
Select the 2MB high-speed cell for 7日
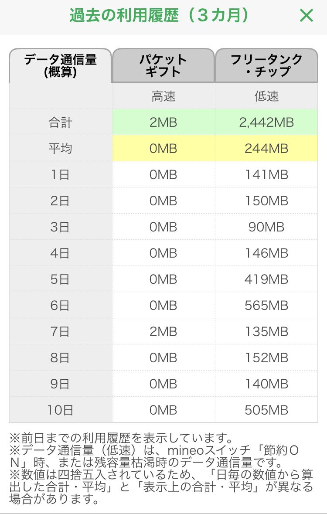pos(163,332)
